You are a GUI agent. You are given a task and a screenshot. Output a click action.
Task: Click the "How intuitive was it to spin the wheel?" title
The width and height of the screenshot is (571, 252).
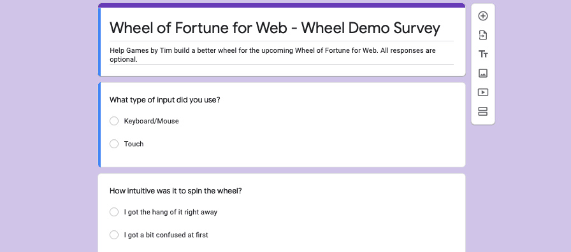coord(175,190)
